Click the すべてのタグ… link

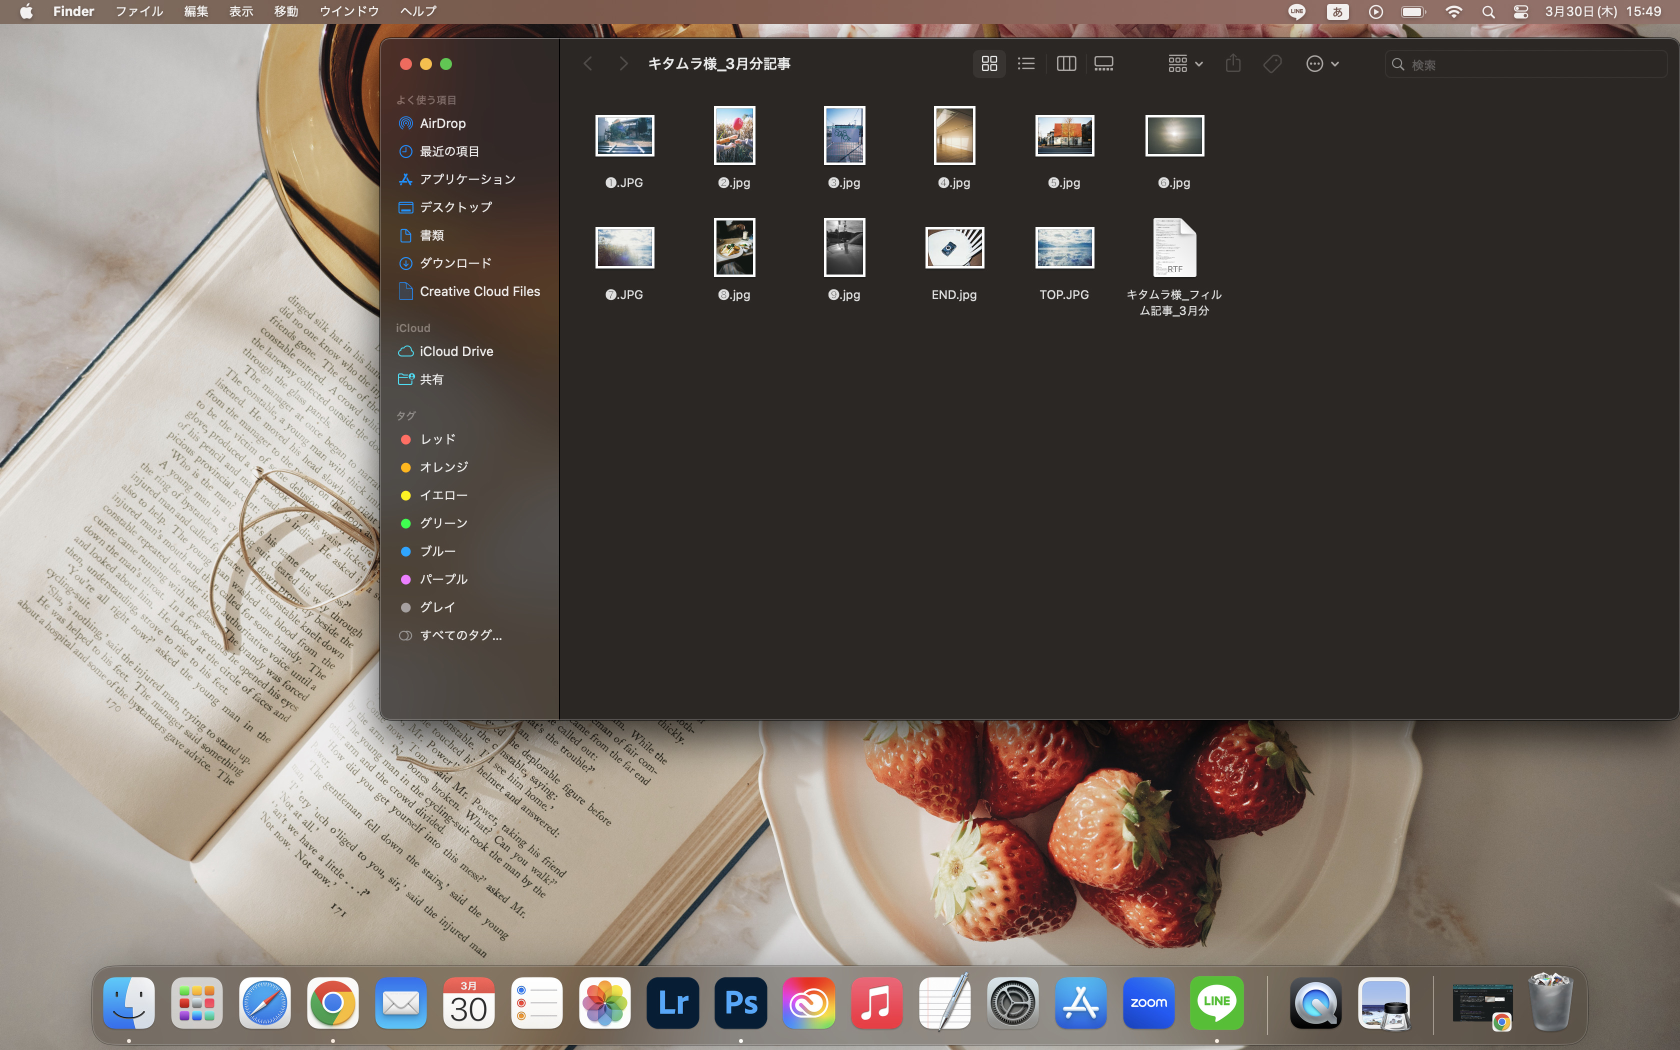[x=460, y=635]
